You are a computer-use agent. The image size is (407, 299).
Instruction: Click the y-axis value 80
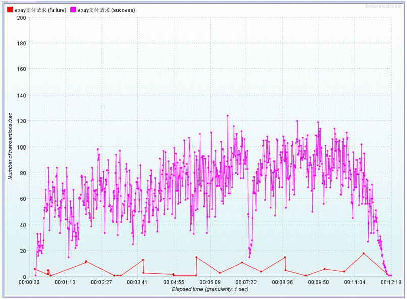point(23,173)
